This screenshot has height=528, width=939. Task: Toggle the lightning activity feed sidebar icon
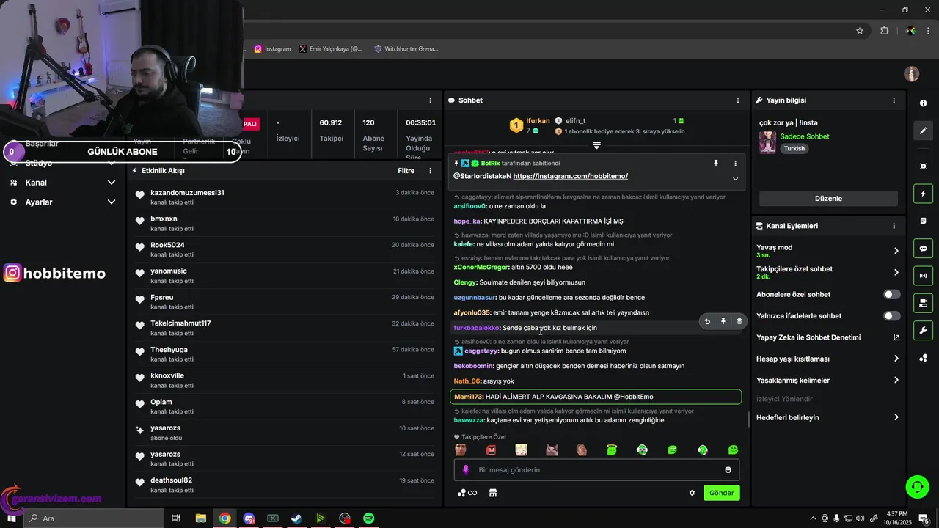tap(923, 194)
